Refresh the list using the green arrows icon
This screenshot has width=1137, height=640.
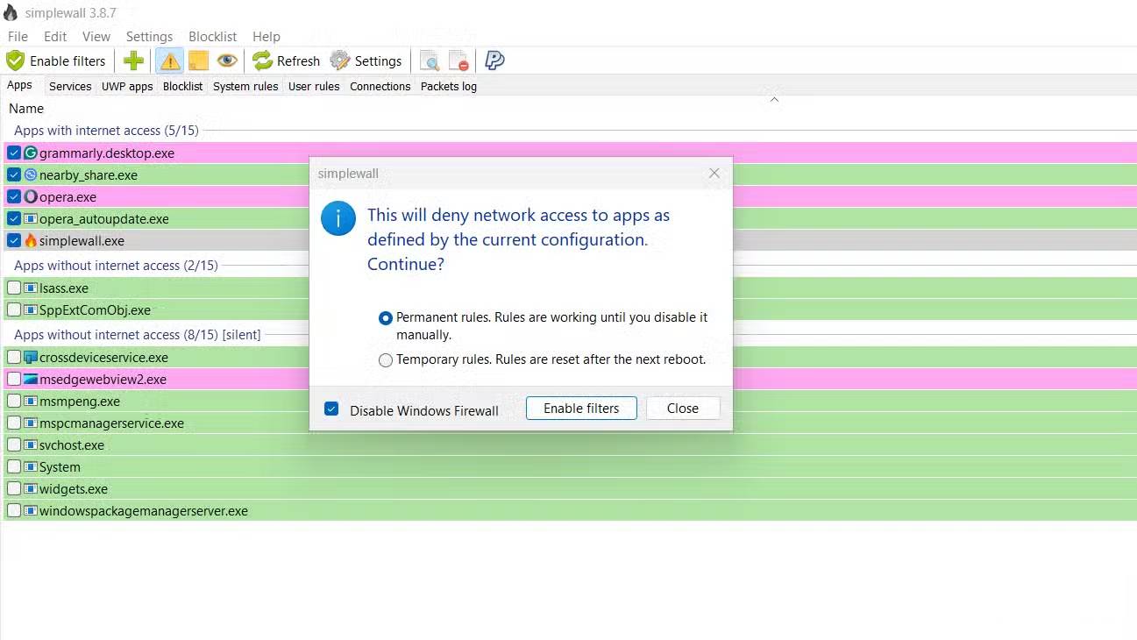[x=263, y=60]
